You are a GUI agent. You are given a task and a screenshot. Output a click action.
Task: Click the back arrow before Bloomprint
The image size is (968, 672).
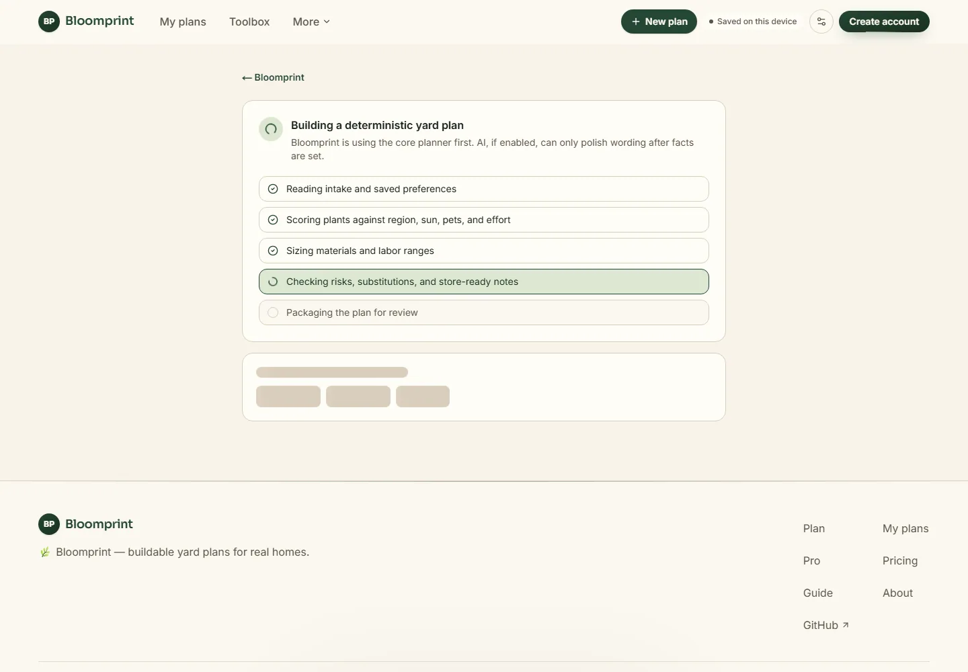(247, 78)
